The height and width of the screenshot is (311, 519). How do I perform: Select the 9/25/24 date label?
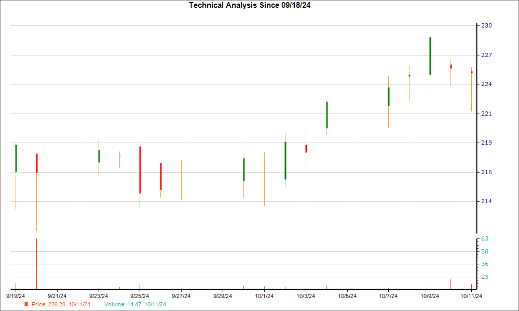140,296
